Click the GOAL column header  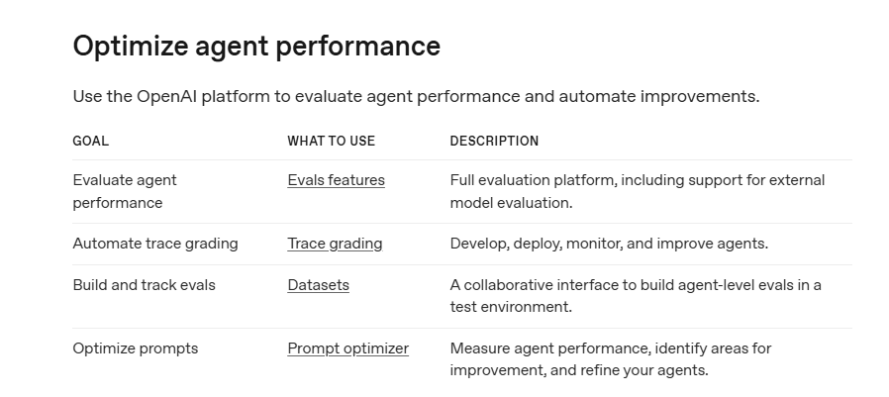pyautogui.click(x=90, y=141)
